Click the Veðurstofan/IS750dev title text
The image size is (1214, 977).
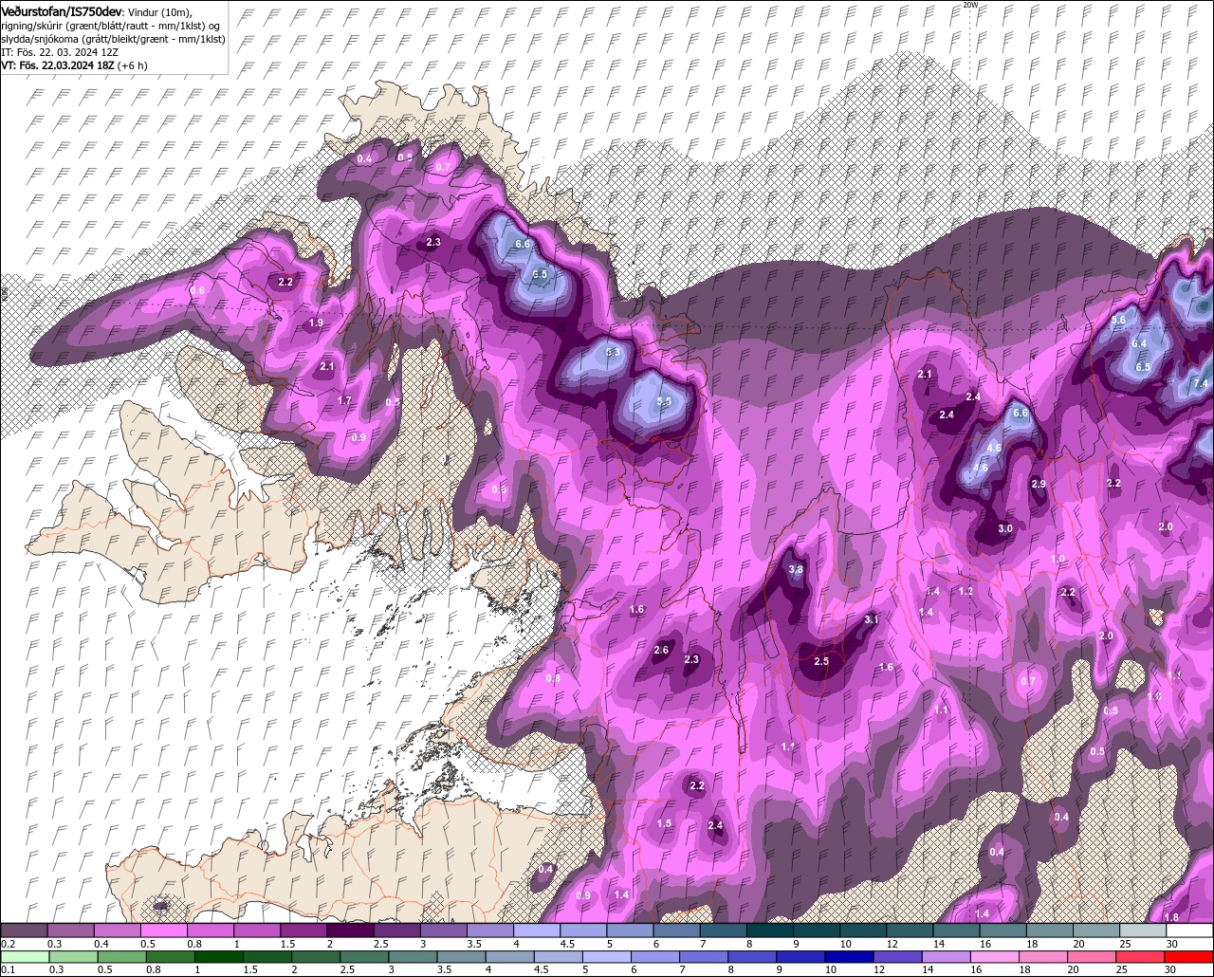point(61,10)
